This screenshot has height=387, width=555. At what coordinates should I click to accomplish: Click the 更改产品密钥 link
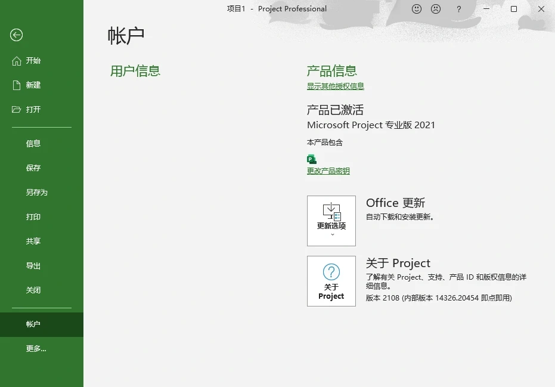point(328,171)
